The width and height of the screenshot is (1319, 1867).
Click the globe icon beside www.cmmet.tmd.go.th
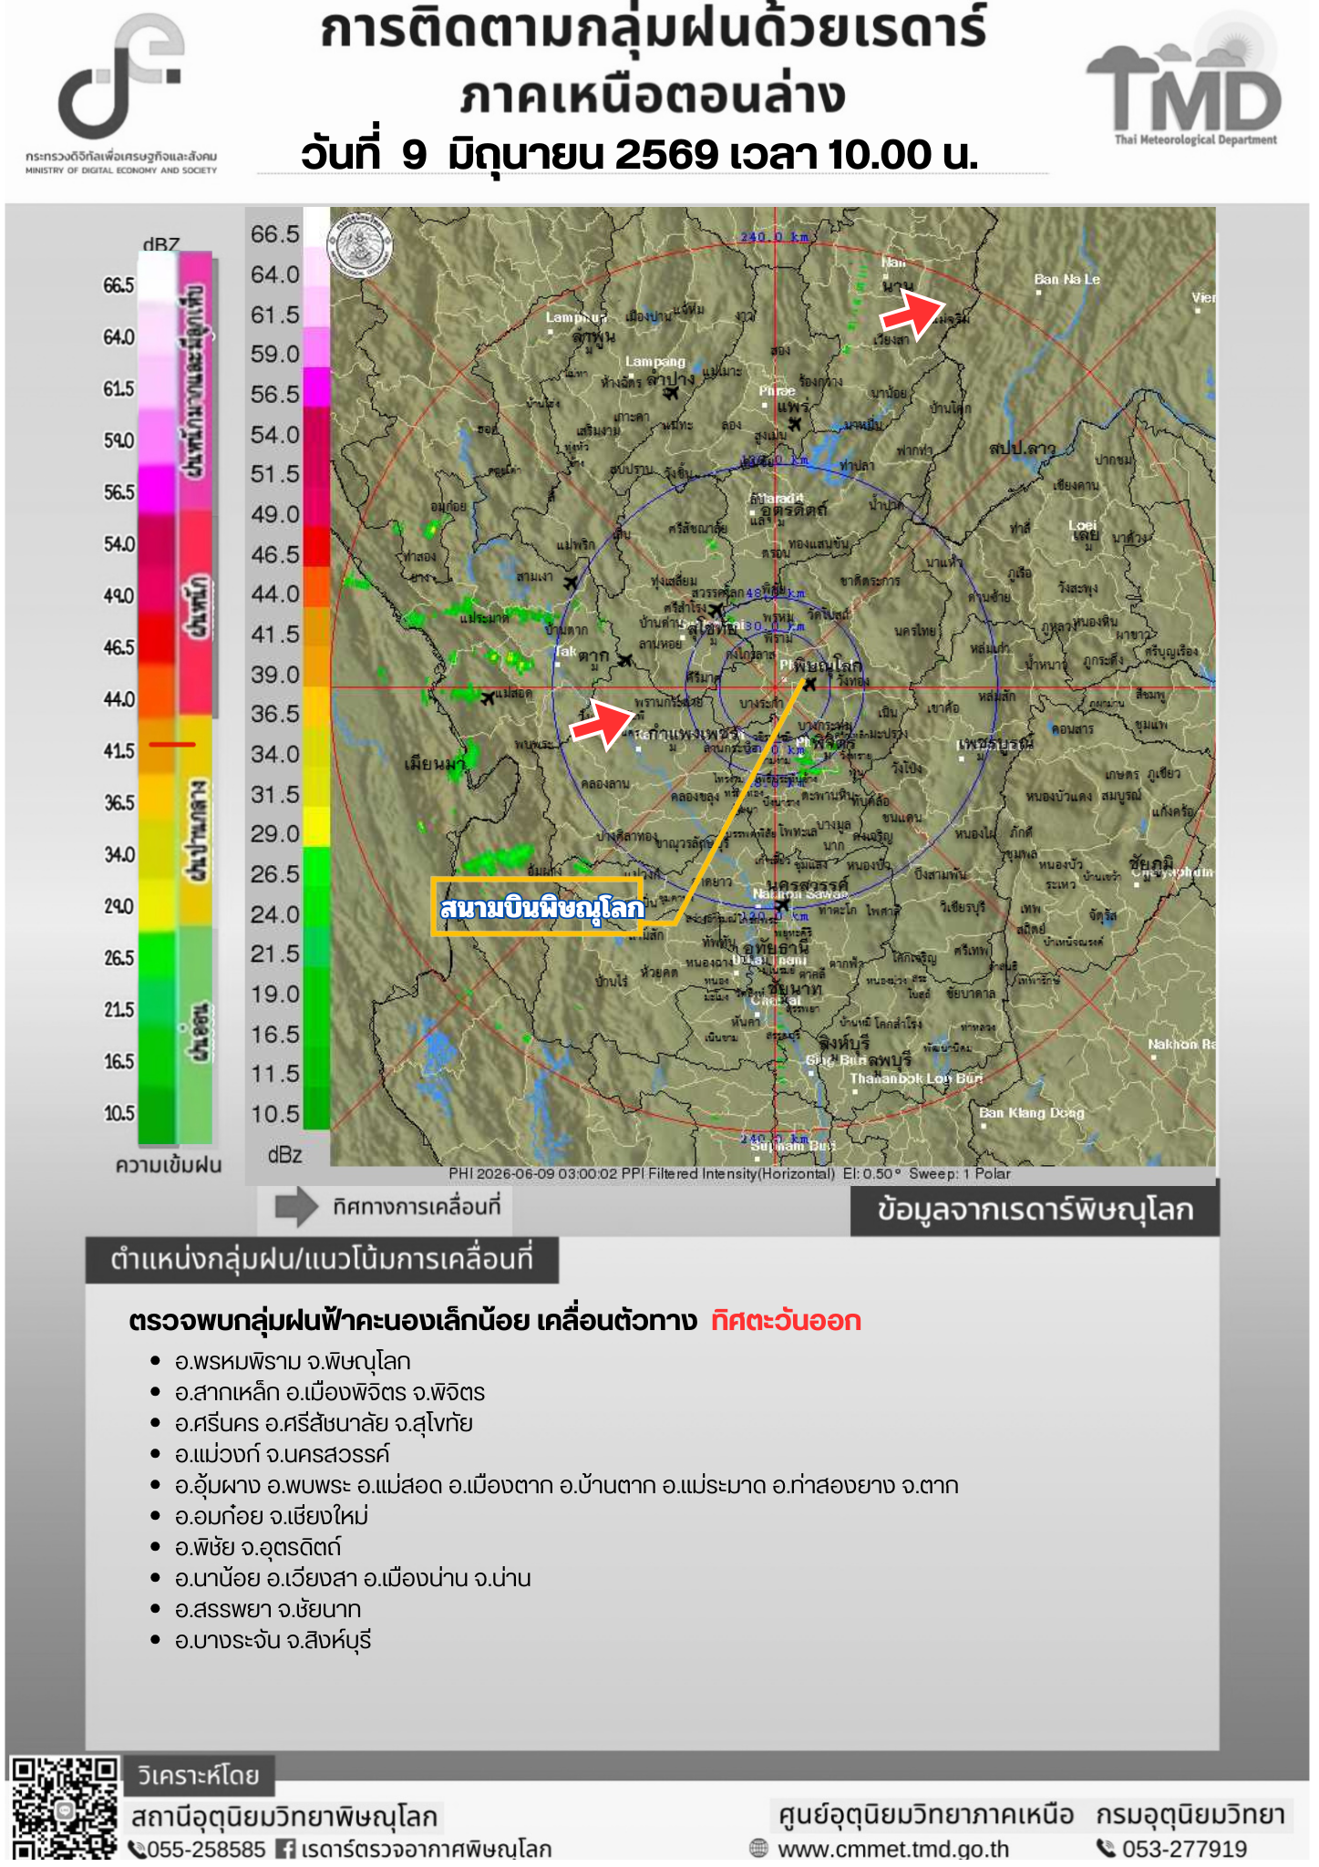click(x=758, y=1848)
